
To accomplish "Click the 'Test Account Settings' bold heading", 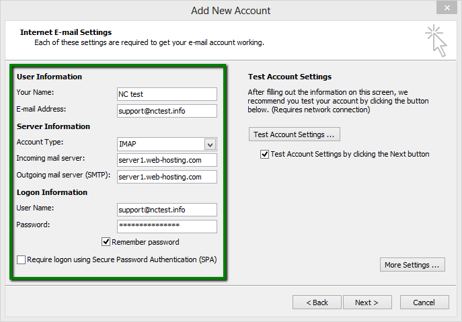I will pos(290,77).
